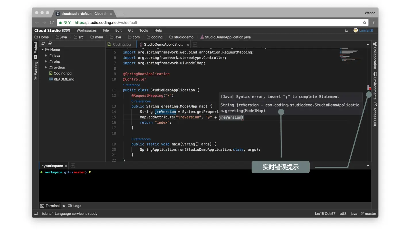Click the collapse all folders icon
The height and width of the screenshot is (230, 410).
[x=49, y=43]
